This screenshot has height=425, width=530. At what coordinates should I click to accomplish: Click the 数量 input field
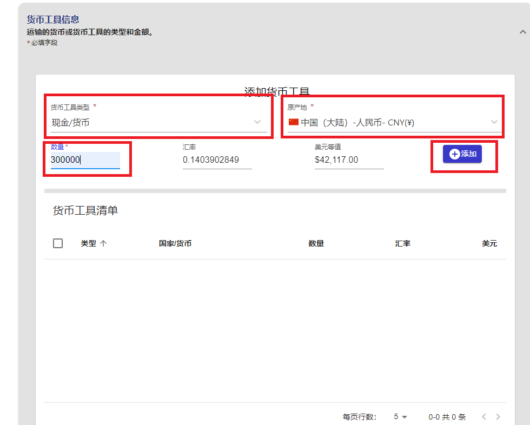[x=85, y=160]
